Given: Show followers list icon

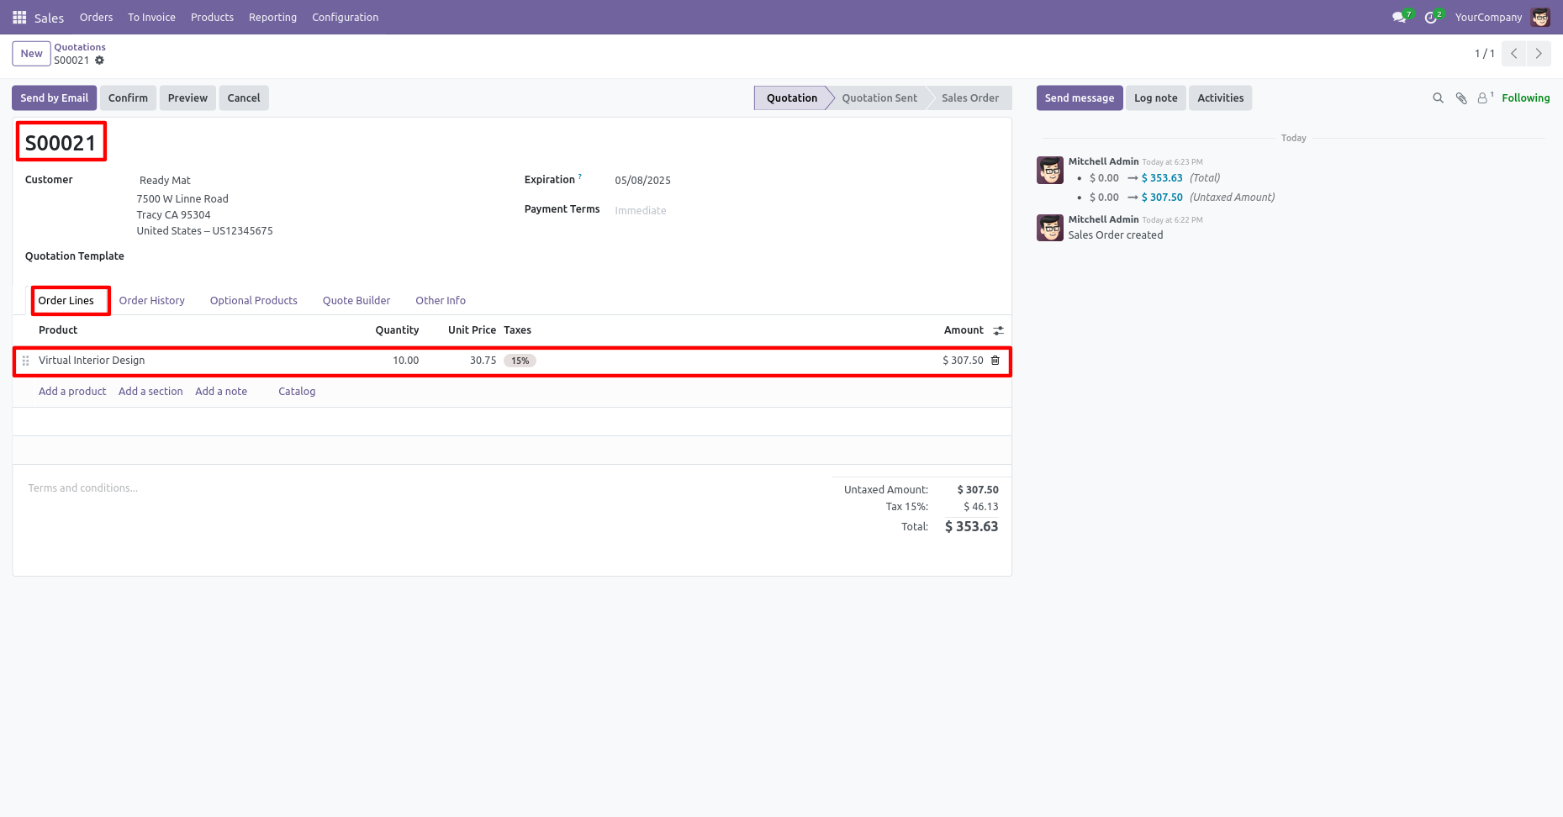Looking at the screenshot, I should click(x=1485, y=98).
